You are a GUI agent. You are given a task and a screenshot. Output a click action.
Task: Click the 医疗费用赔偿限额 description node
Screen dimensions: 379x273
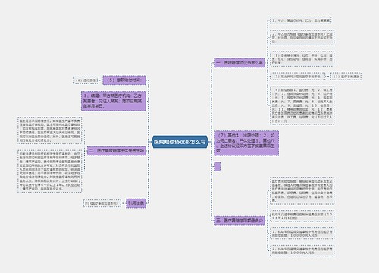pyautogui.click(x=302, y=191)
